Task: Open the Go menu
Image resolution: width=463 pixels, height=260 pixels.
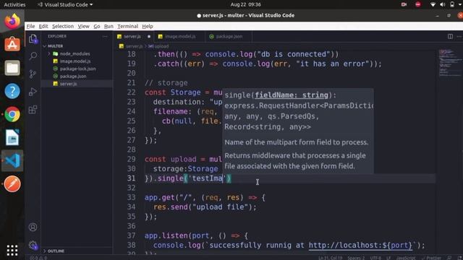Action: 96,26
